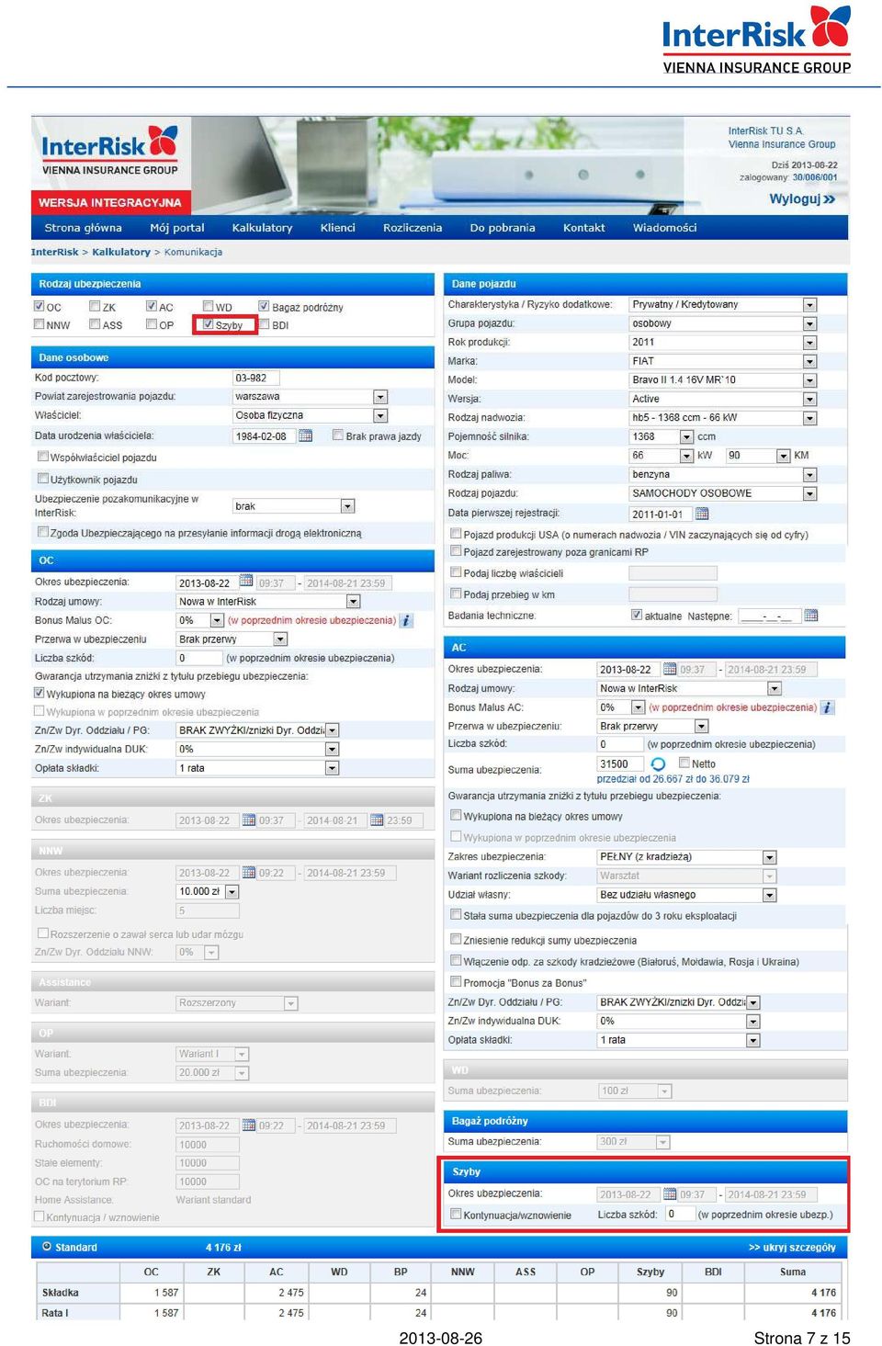Click ukryj szczegóły link
The width and height of the screenshot is (882, 1346).
click(x=792, y=1248)
